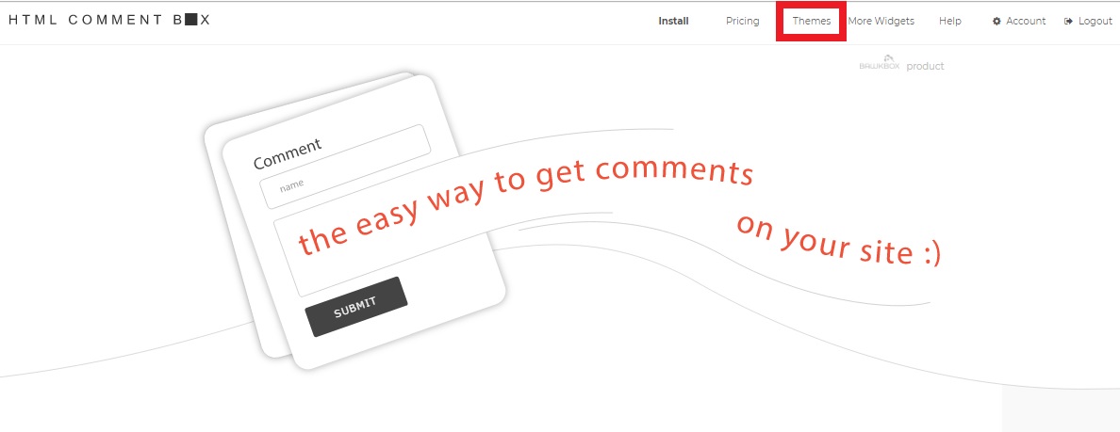Click the 'Comment' heading on the card
1120x432 pixels.
(x=288, y=153)
